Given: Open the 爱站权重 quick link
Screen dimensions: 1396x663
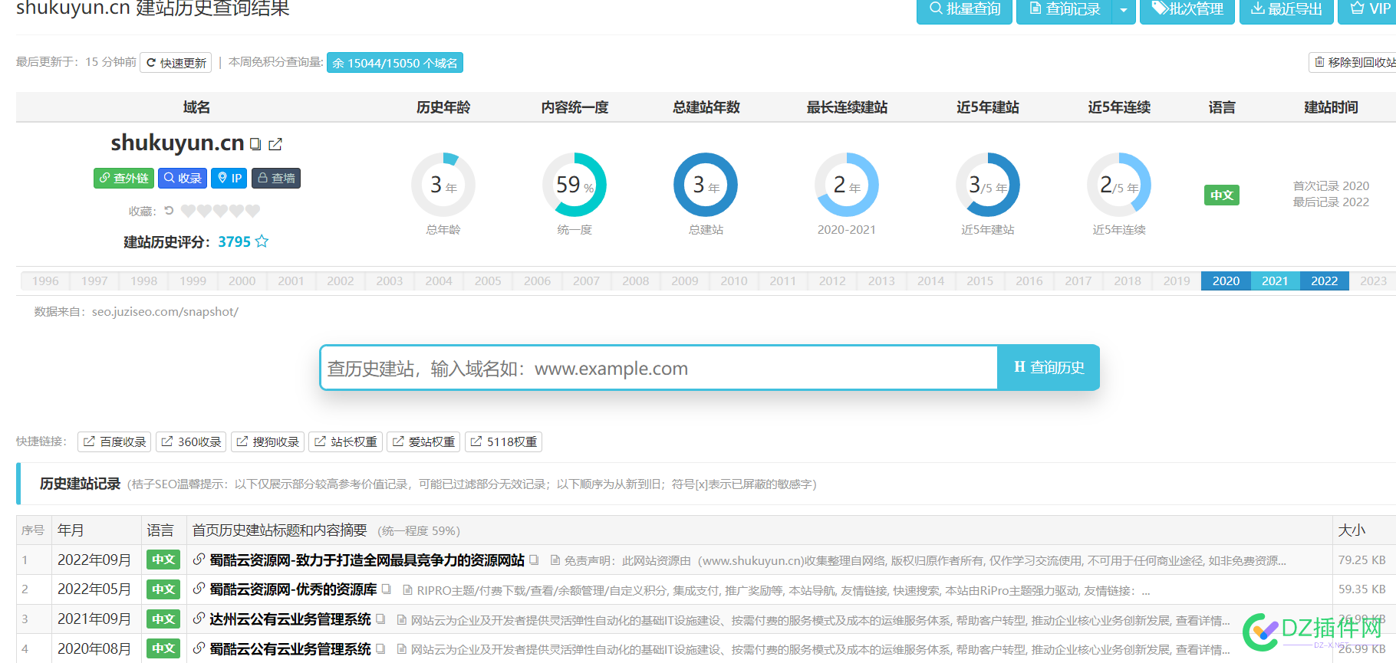Looking at the screenshot, I should coord(423,442).
